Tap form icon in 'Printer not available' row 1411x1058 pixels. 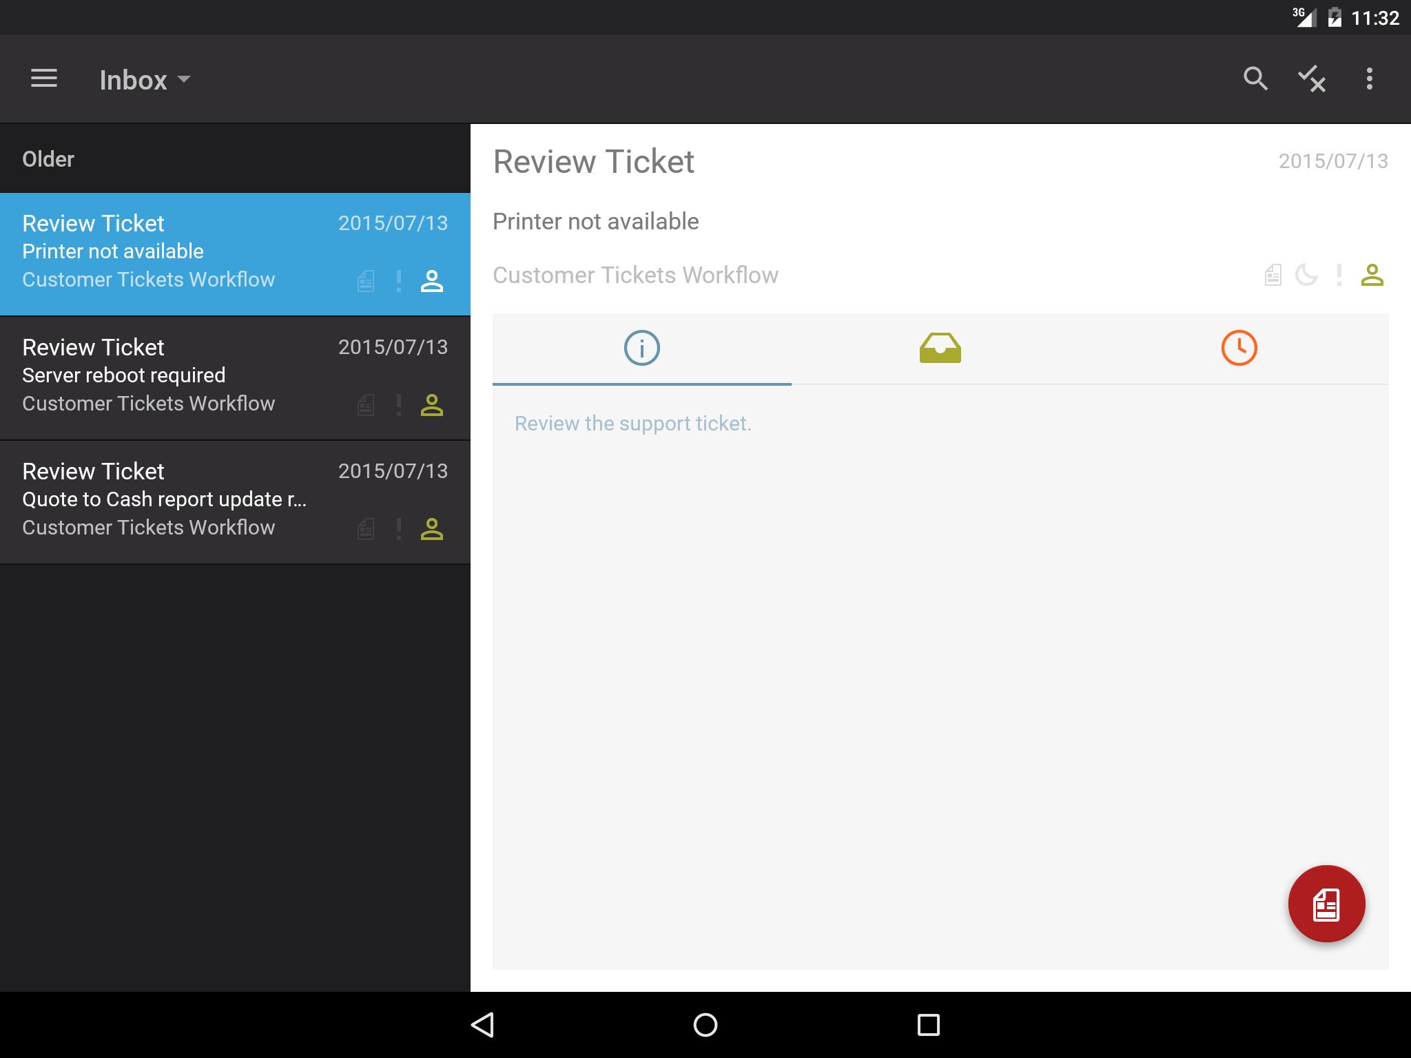pyautogui.click(x=366, y=281)
